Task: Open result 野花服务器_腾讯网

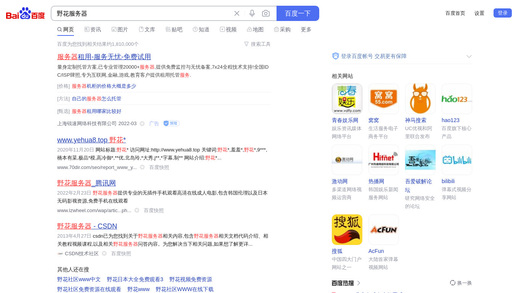Action: [87, 183]
